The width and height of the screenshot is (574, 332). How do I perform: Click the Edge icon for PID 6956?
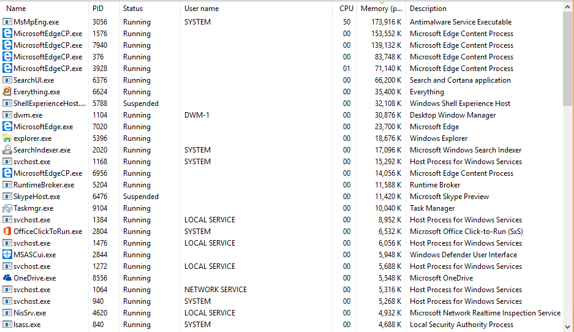click(7, 173)
